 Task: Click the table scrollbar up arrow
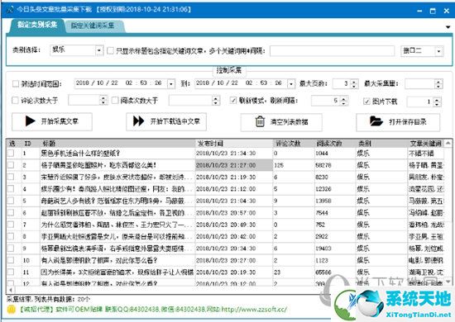pos(448,143)
